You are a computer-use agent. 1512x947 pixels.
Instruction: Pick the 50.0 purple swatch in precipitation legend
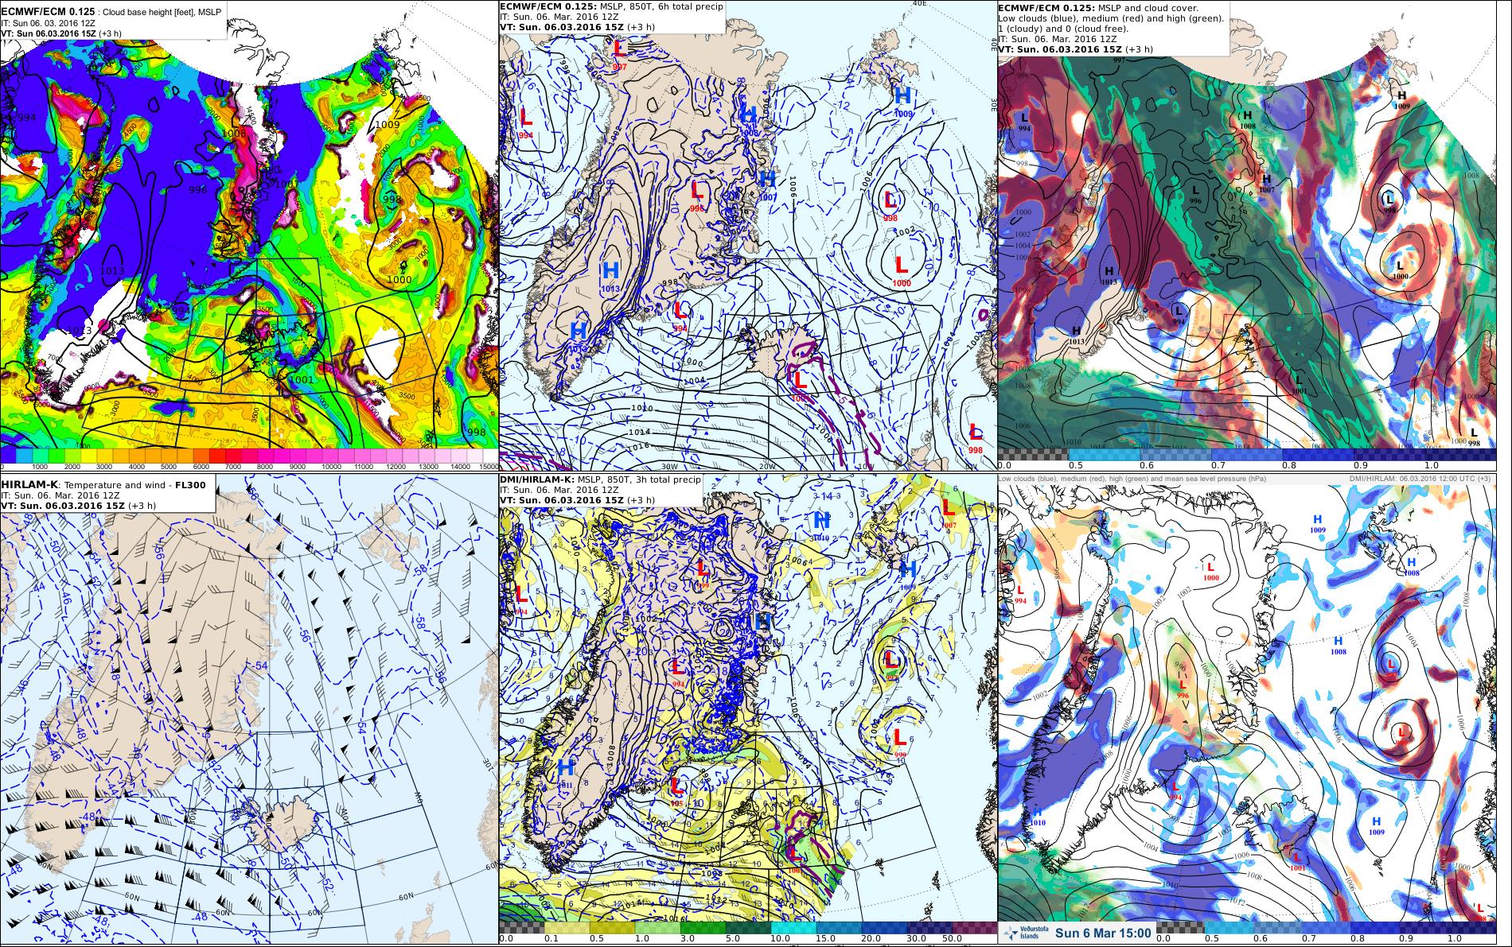pyautogui.click(x=975, y=928)
